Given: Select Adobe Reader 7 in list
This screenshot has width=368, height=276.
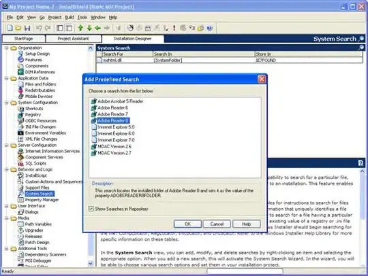Looking at the screenshot, I should pos(112,114).
